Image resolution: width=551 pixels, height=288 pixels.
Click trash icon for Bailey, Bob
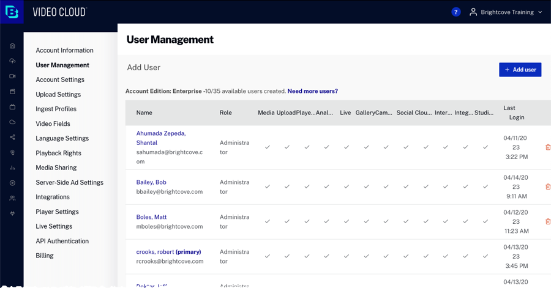[x=547, y=186]
